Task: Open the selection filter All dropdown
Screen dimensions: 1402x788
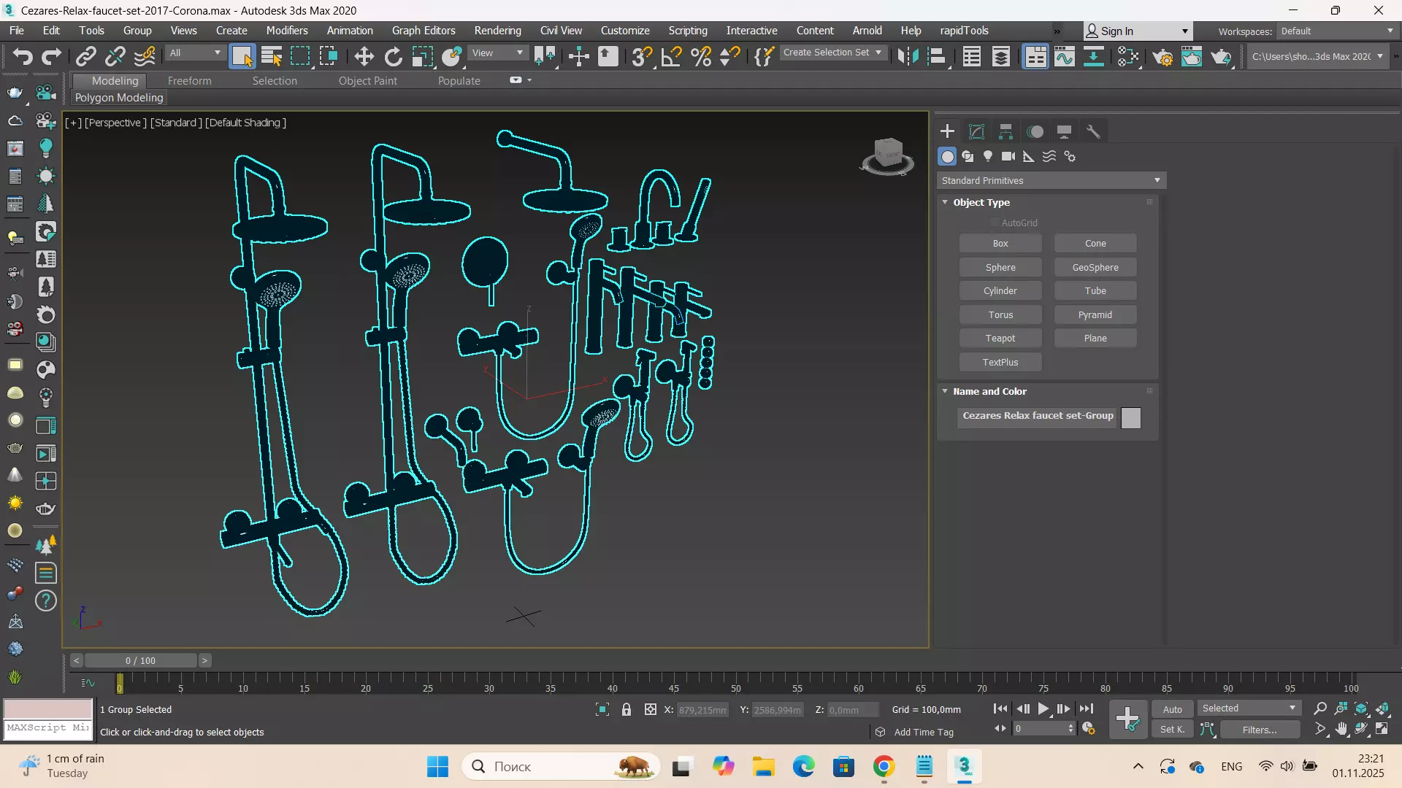Action: pos(194,53)
